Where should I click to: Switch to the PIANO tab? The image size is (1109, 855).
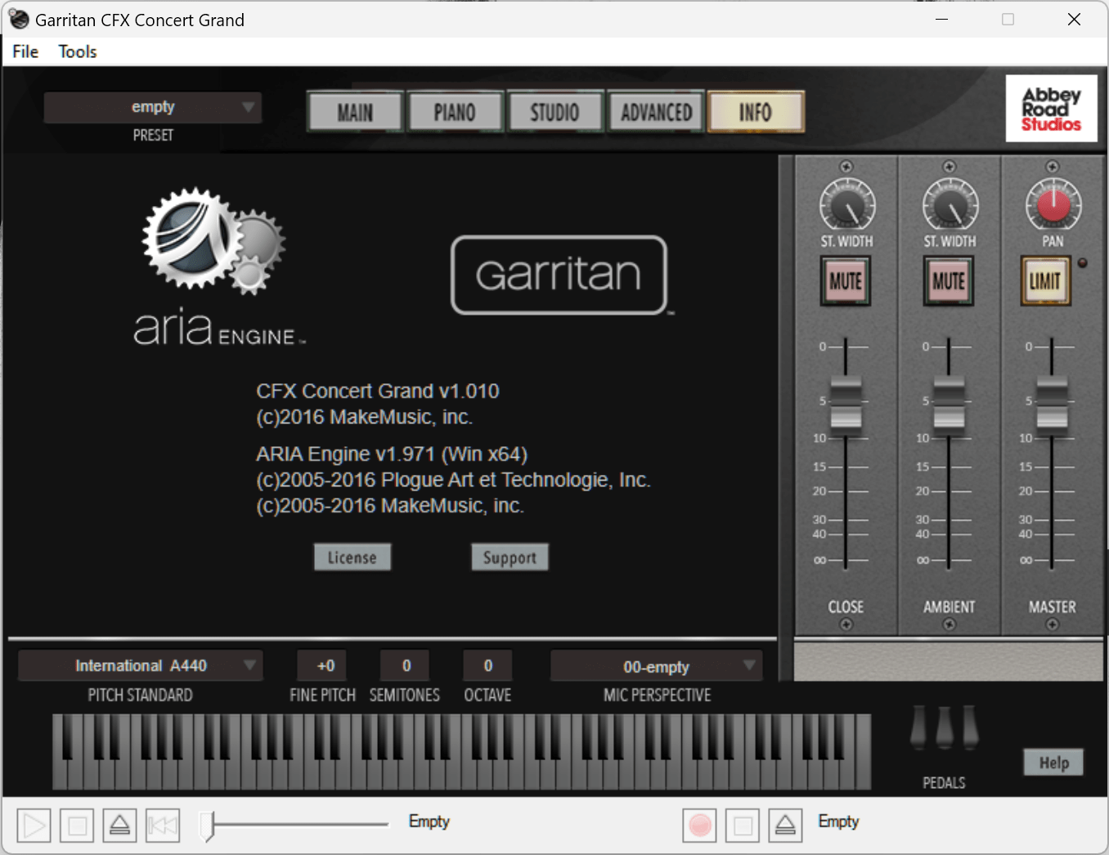point(456,111)
